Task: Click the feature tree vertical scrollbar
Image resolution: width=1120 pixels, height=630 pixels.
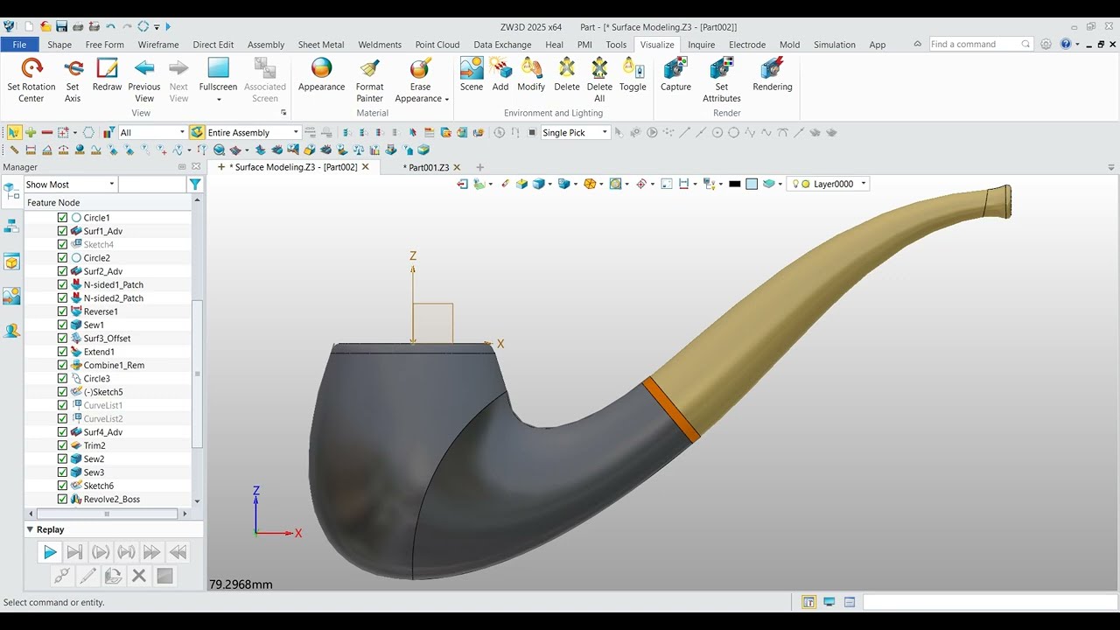Action: [x=197, y=374]
